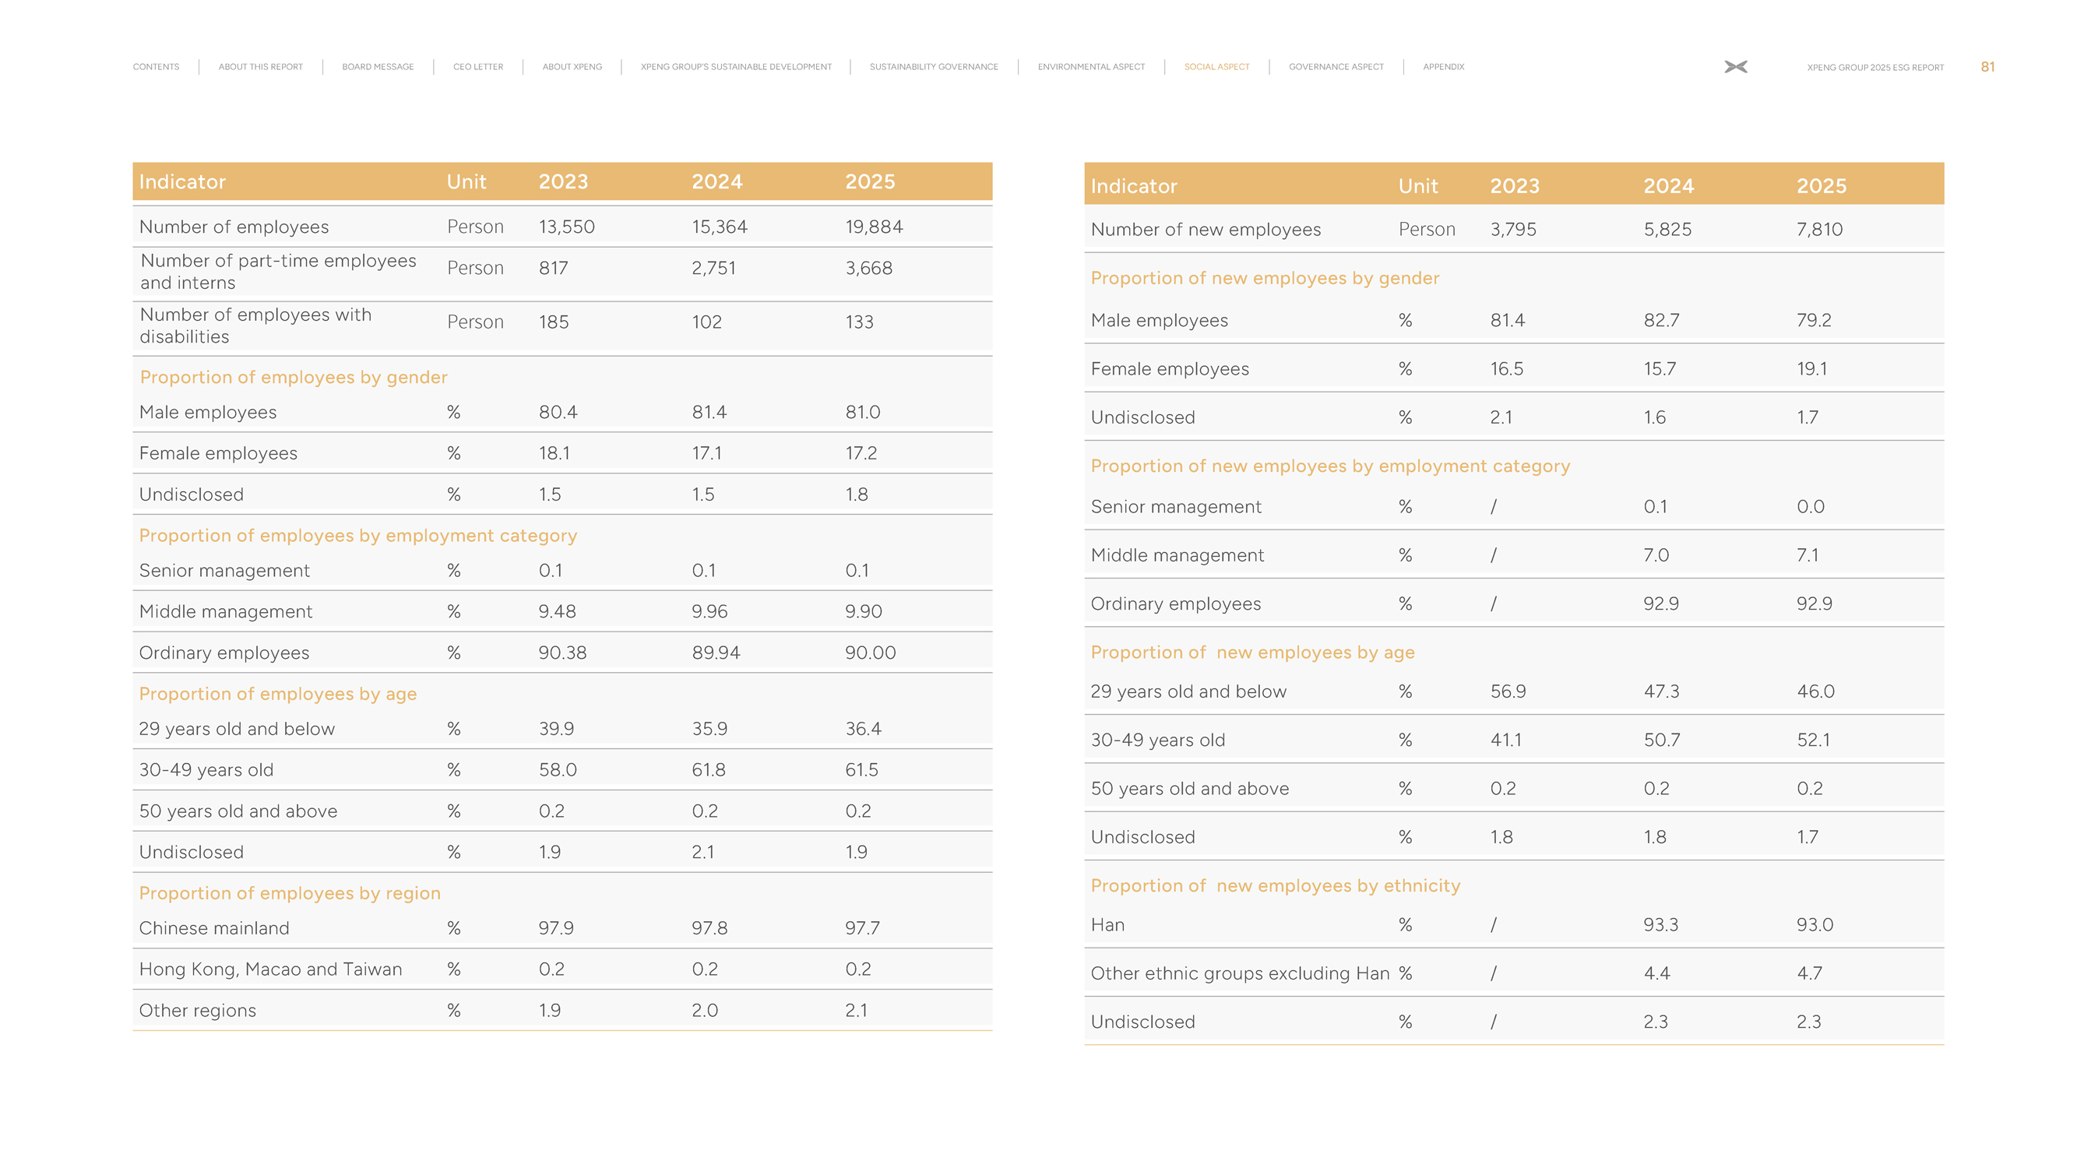Click the Indicator header of the left table
The height and width of the screenshot is (1168, 2077).
click(182, 182)
